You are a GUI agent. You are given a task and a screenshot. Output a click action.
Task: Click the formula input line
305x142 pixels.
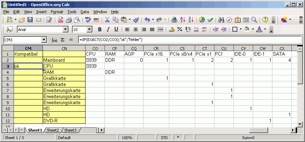coord(190,40)
